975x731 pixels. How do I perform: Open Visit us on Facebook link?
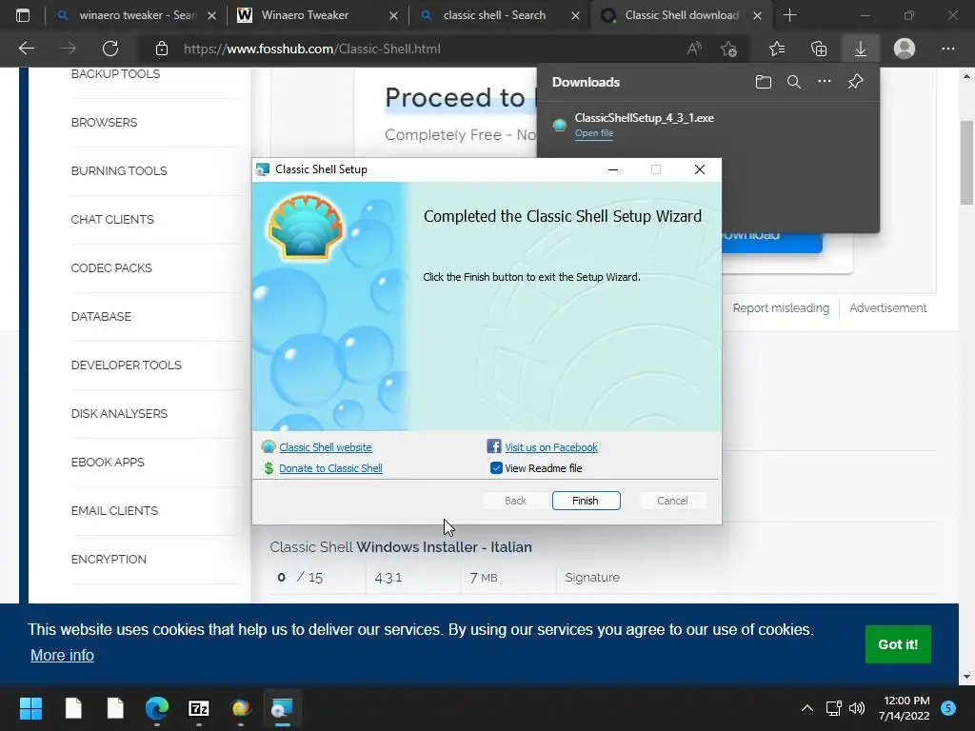(551, 447)
